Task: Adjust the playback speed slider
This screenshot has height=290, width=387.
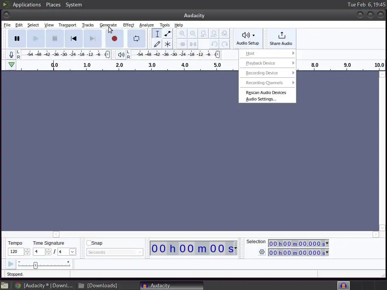Action: tap(35, 265)
